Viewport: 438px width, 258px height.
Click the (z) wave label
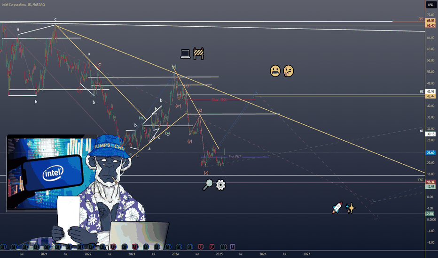(x=206, y=173)
